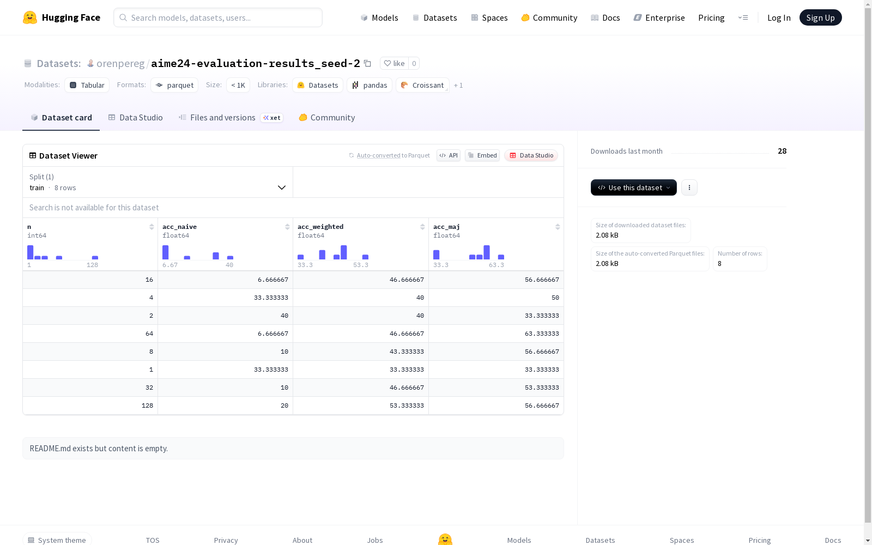The width and height of the screenshot is (872, 545).
Task: Click the n column histogram
Action: tap(63, 252)
